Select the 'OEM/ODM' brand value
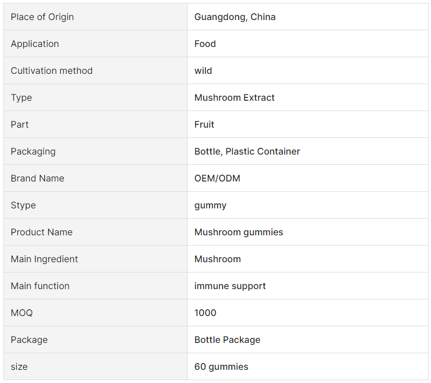Viewport: 431px width, 383px height. tap(217, 178)
